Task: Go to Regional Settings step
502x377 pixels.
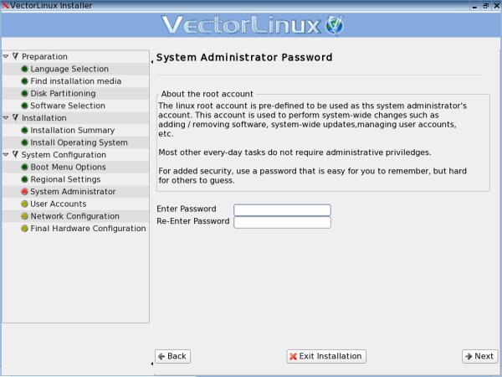Action: click(65, 179)
